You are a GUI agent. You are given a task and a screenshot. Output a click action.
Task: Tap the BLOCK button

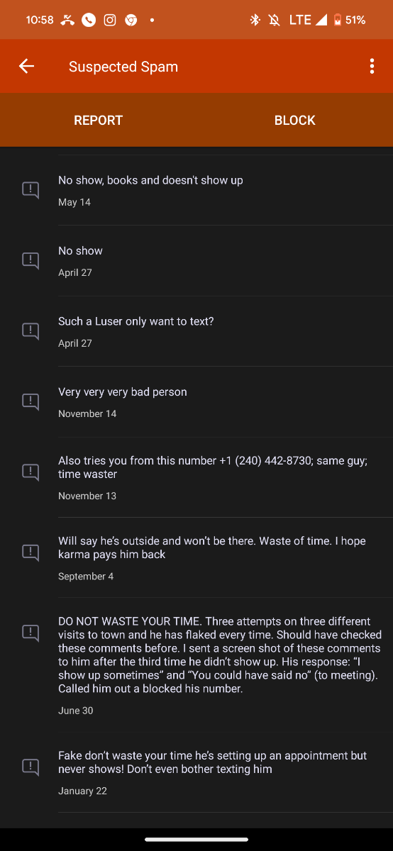click(x=295, y=120)
